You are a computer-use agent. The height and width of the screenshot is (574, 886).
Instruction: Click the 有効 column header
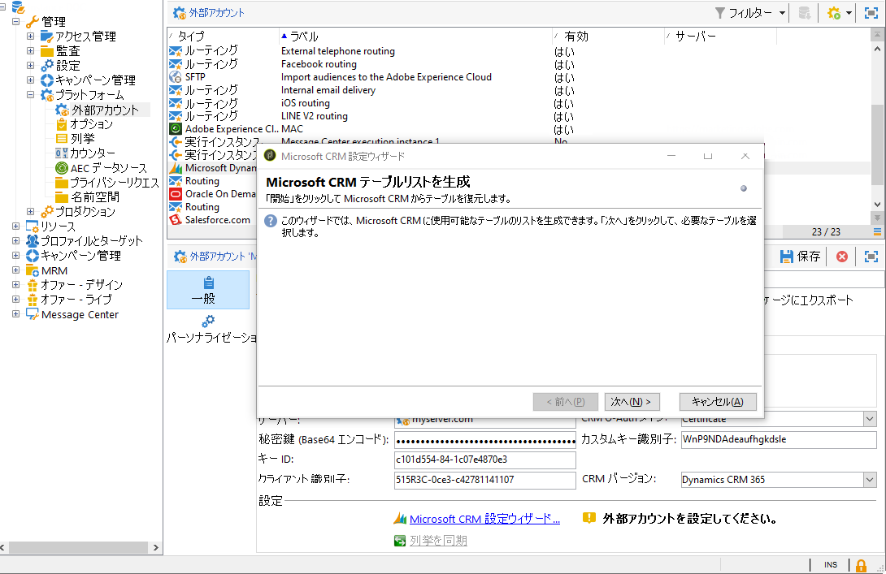tap(575, 36)
